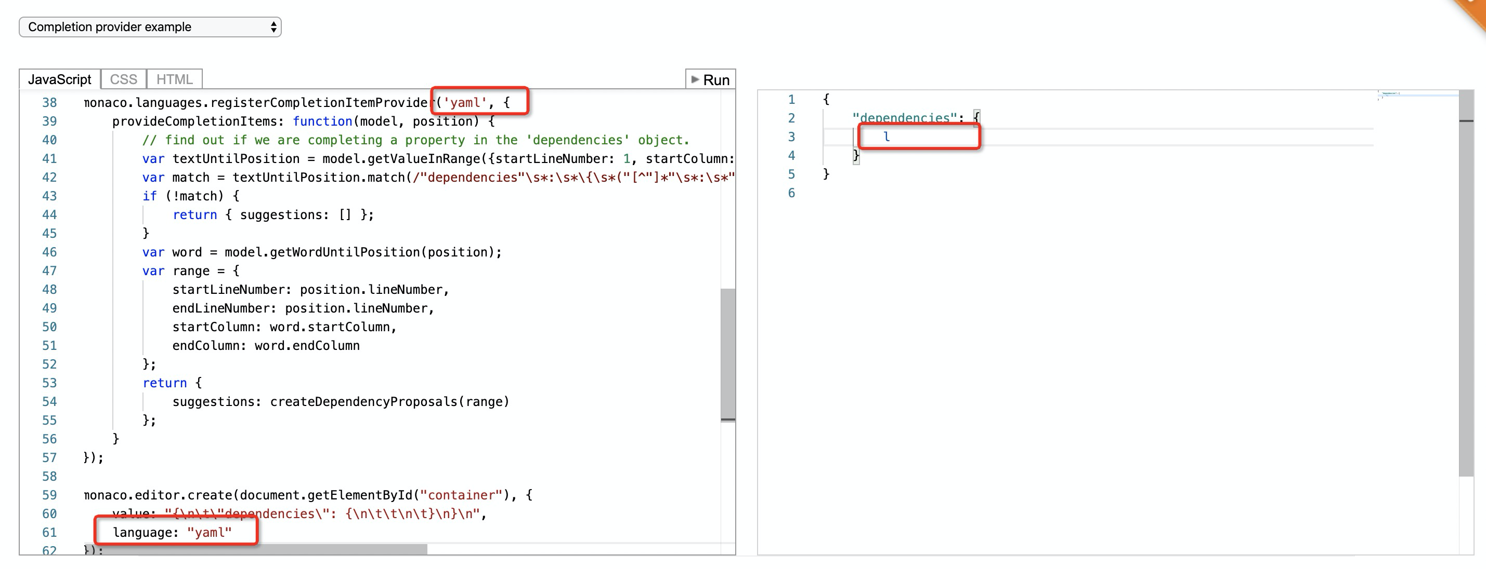Select a different playground example from the combo box
The width and height of the screenshot is (1486, 569).
tap(149, 26)
